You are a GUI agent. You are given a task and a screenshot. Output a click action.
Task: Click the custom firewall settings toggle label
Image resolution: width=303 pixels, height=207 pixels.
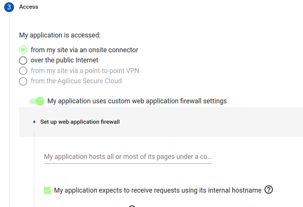[137, 101]
